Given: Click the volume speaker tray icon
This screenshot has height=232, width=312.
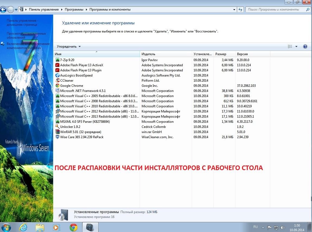Looking at the screenshot, I should point(283,228).
